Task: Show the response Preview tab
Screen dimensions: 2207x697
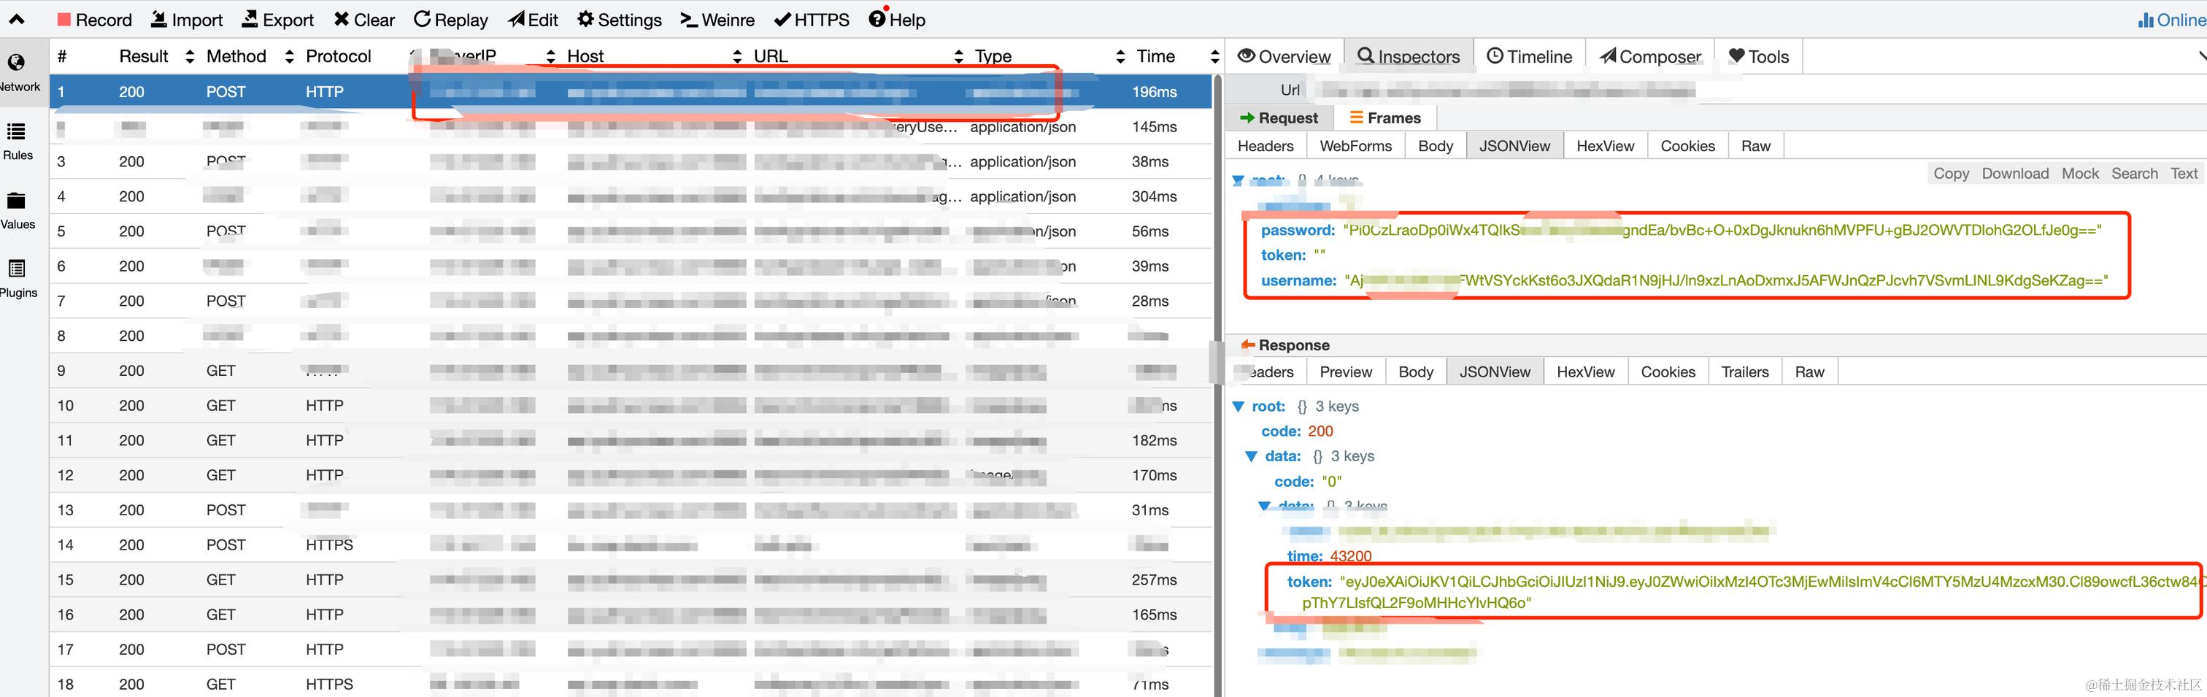Action: pos(1345,372)
